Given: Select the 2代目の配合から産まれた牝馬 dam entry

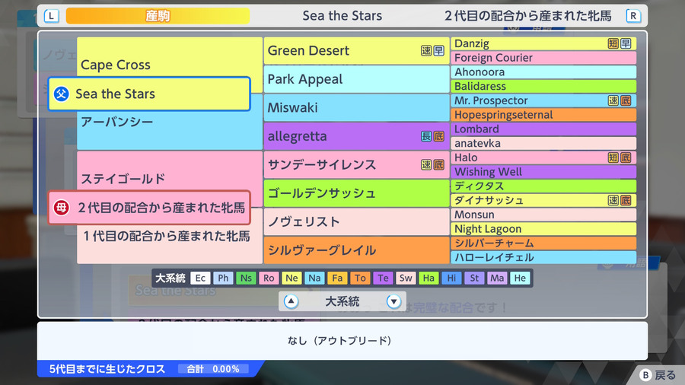Looking at the screenshot, I should (x=149, y=208).
